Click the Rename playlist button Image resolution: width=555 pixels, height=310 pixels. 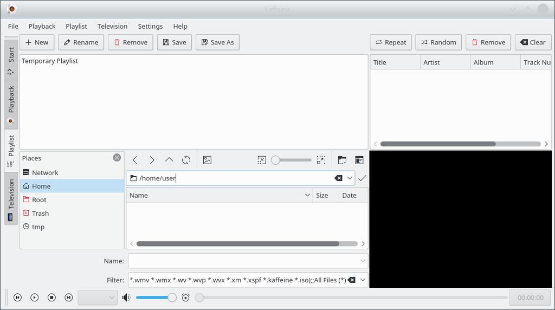(x=81, y=42)
